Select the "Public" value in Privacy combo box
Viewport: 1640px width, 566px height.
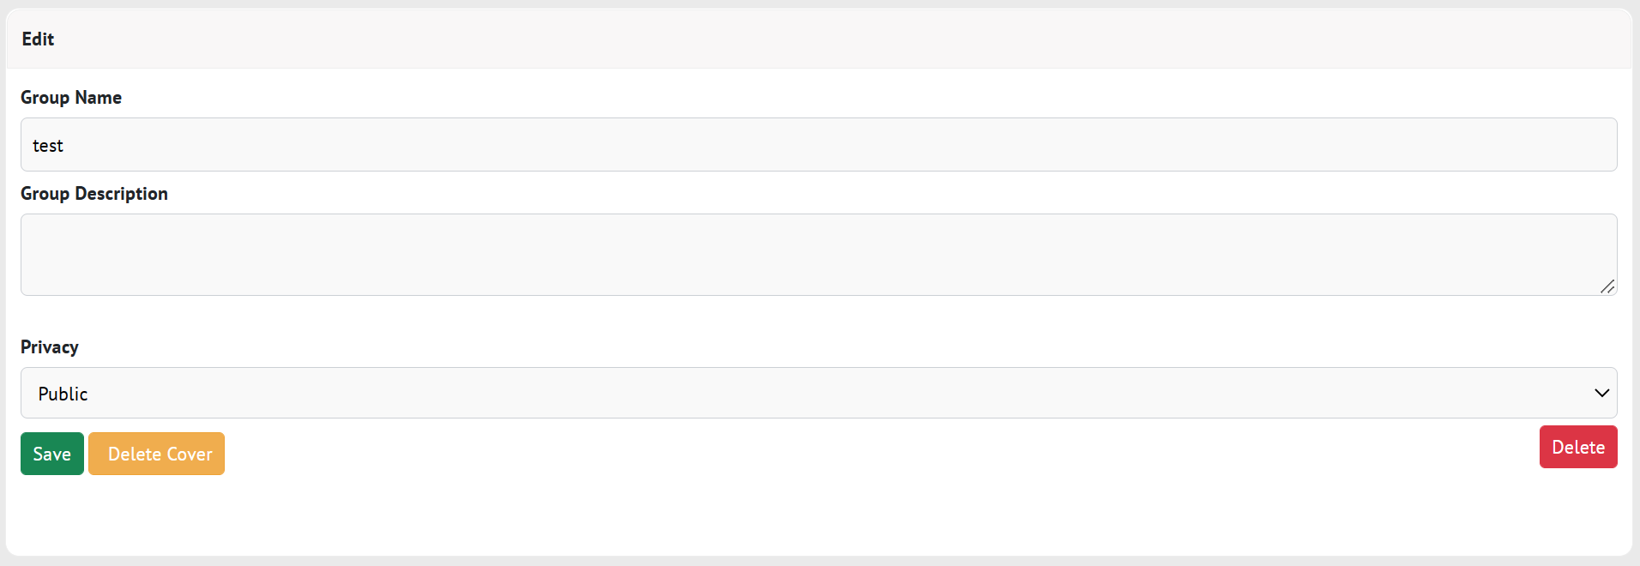(x=63, y=394)
